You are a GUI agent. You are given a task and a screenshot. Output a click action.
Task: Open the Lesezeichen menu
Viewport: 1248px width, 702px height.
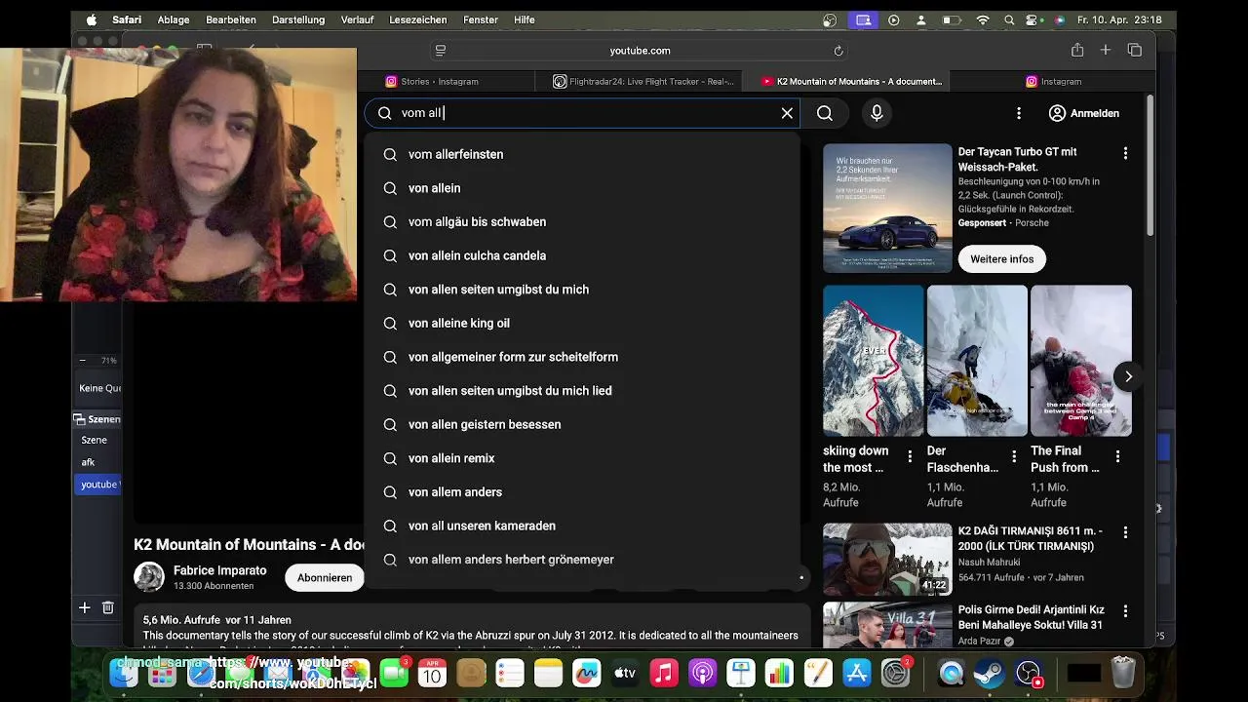[x=417, y=19]
